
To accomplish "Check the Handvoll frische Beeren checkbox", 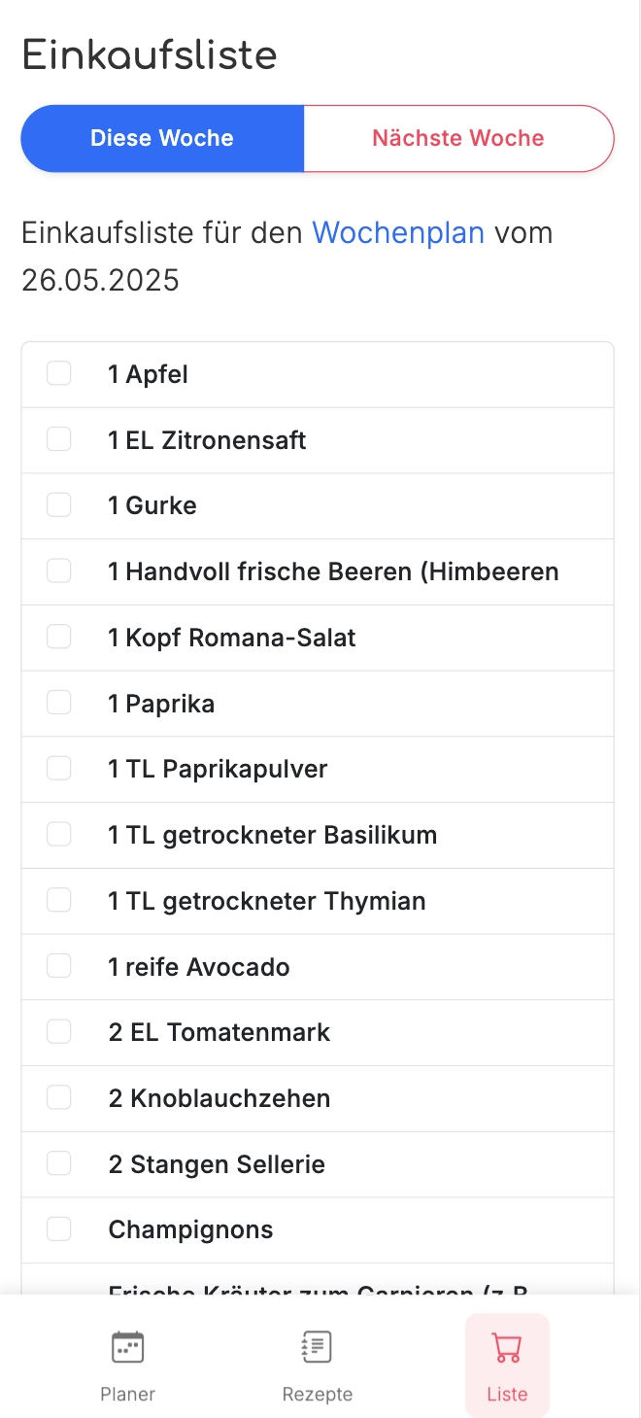I will point(59,571).
